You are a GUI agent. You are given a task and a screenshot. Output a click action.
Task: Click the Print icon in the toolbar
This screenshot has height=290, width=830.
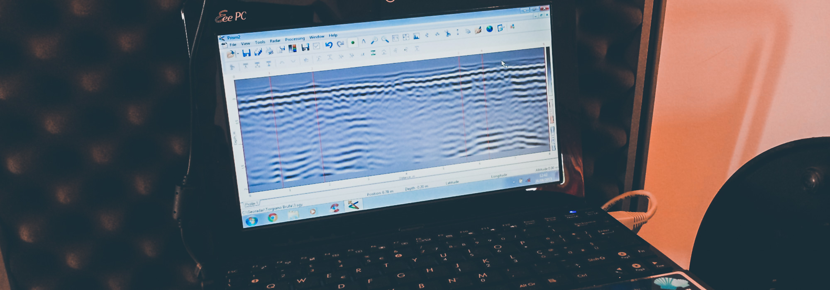click(x=269, y=51)
